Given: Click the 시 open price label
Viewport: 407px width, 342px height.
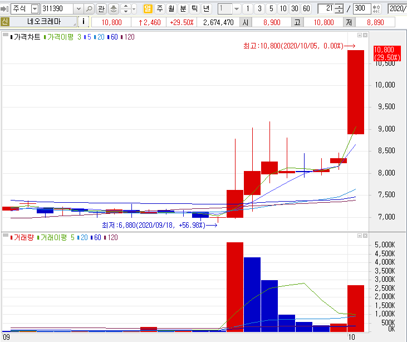Looking at the screenshot, I should click(x=246, y=22).
